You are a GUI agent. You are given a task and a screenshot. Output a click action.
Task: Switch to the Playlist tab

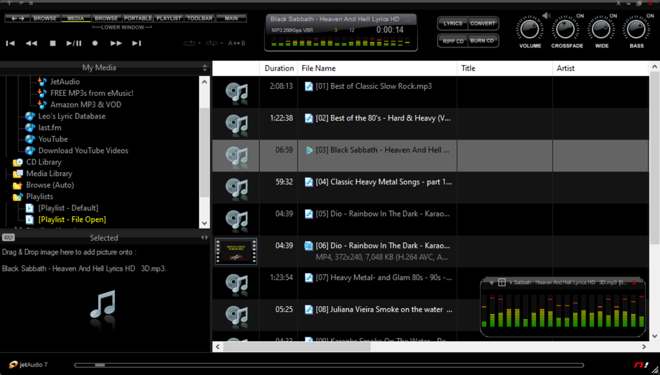169,19
